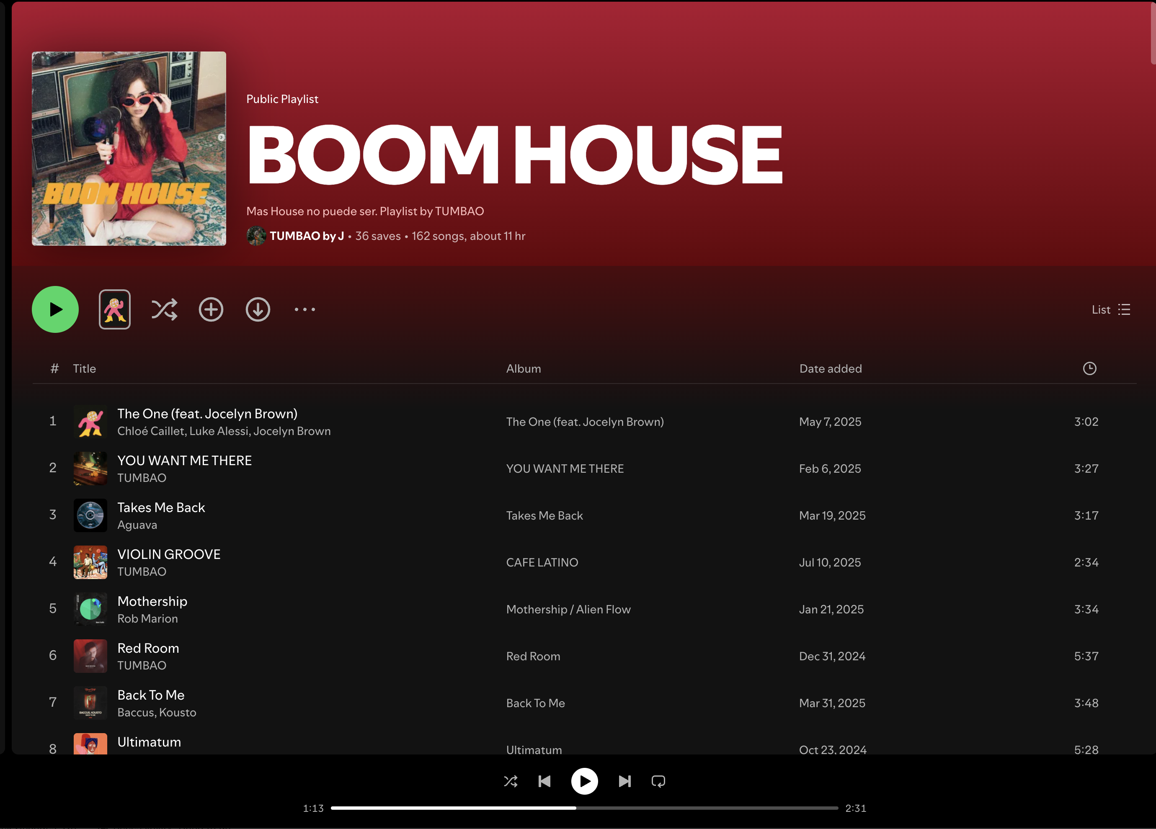Click the BOOM HOUSE playlist cover image

(x=129, y=148)
